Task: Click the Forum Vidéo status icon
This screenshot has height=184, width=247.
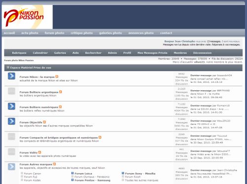Action: 11,151
